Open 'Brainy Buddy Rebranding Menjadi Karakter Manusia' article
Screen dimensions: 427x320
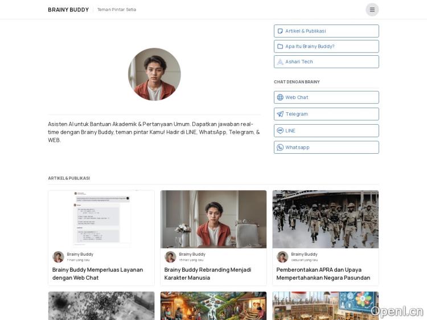208,273
